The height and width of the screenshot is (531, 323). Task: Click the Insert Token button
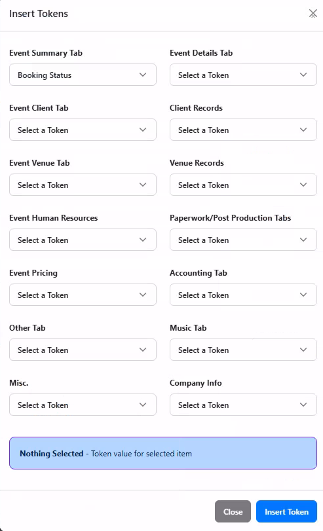286,511
